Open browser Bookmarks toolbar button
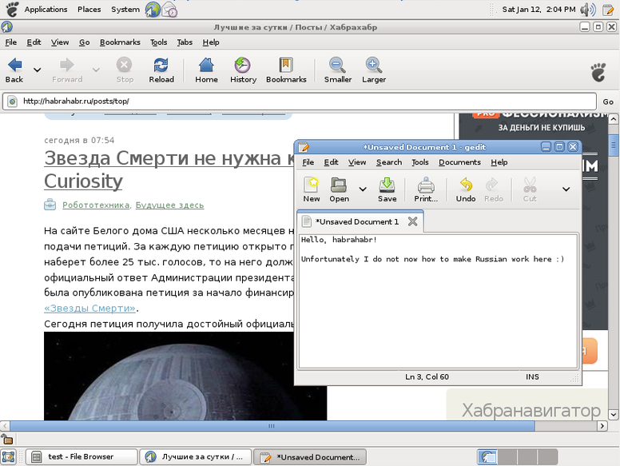This screenshot has height=466, width=620. pyautogui.click(x=286, y=70)
